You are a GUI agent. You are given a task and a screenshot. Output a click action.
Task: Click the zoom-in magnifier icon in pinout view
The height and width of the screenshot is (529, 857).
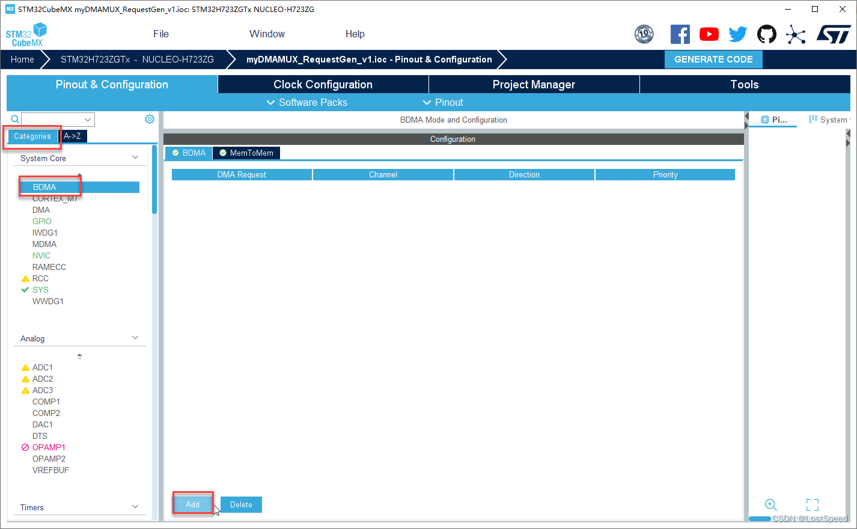[771, 504]
